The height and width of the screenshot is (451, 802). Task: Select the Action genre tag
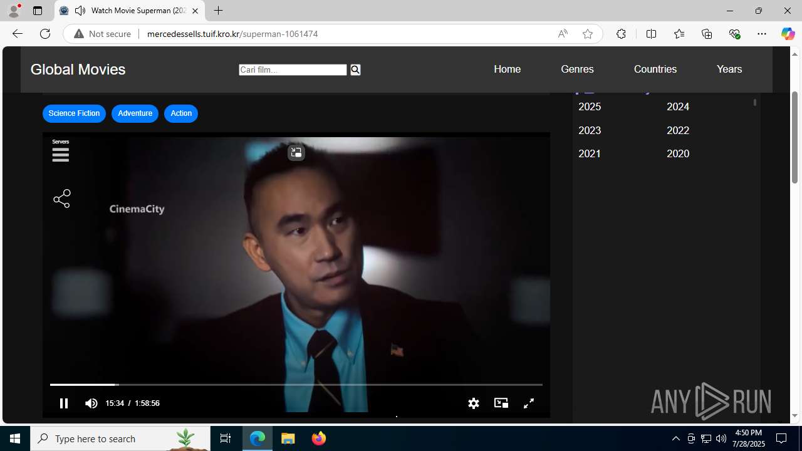(x=181, y=113)
